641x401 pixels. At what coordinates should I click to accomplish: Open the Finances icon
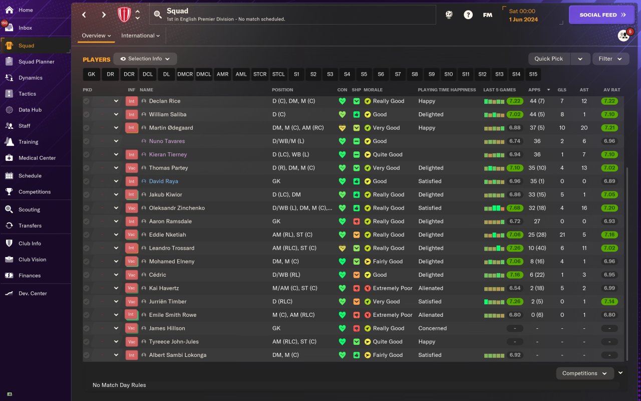(x=9, y=276)
